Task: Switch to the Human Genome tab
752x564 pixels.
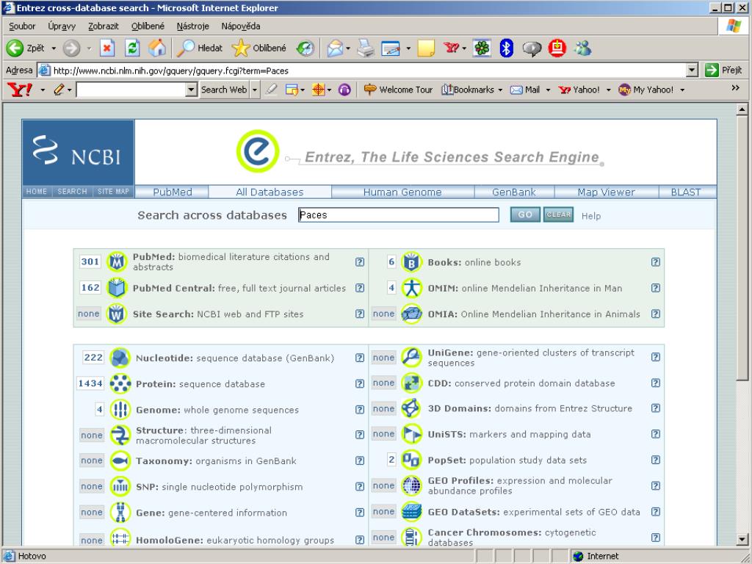Action: [x=402, y=192]
